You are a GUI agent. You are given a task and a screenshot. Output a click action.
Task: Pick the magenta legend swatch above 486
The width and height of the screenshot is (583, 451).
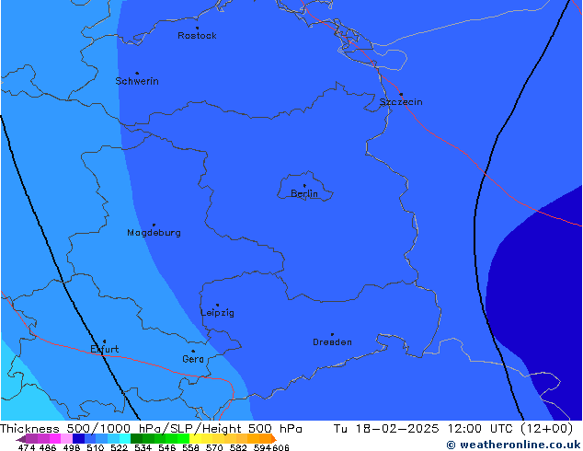[55, 439]
